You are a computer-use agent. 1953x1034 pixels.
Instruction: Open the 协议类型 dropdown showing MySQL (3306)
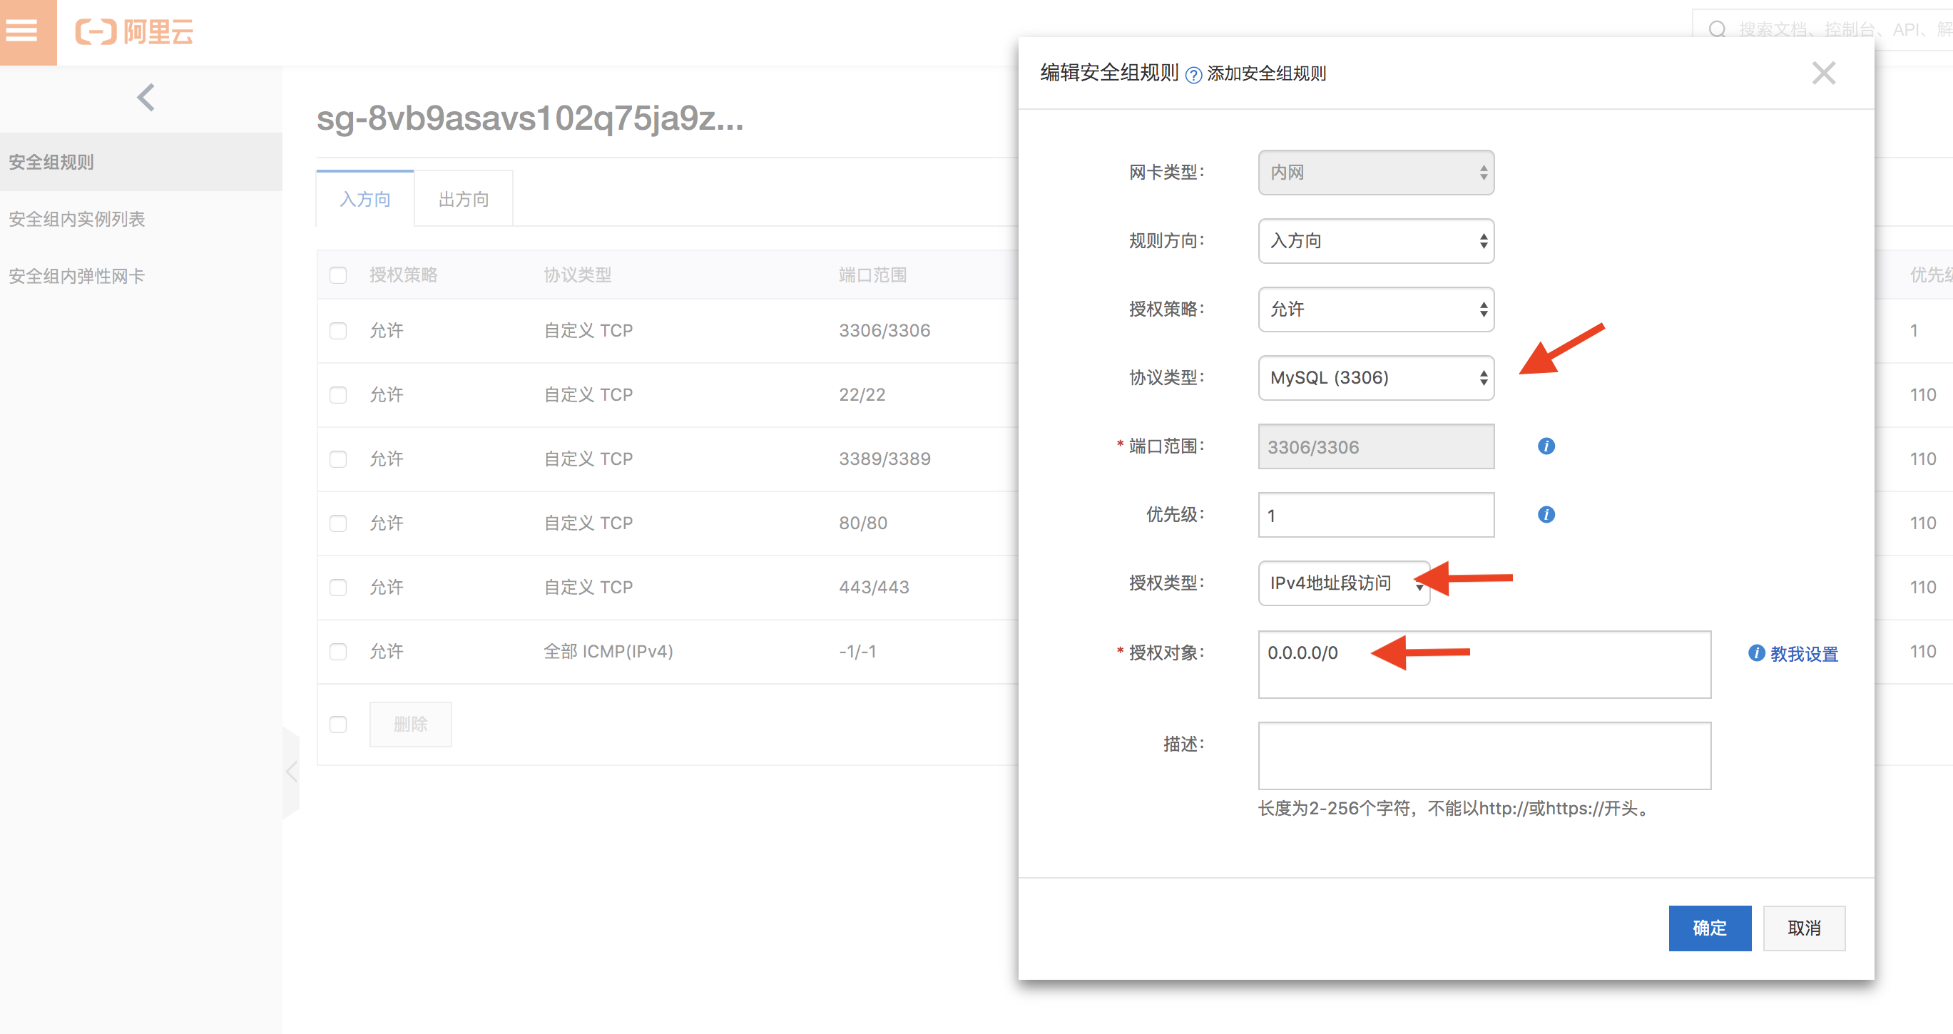[x=1375, y=377]
